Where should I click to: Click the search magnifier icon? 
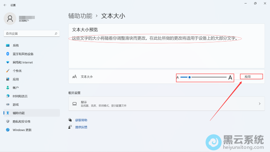pyautogui.click(x=56, y=34)
